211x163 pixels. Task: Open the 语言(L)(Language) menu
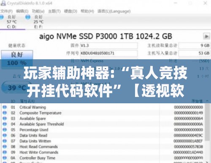(x=114, y=11)
